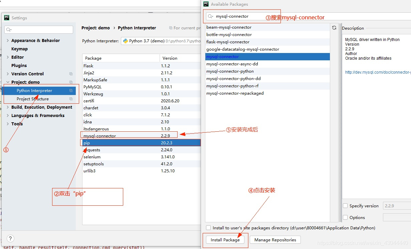
Task: Expand the Tools settings node
Action: pos(8,124)
